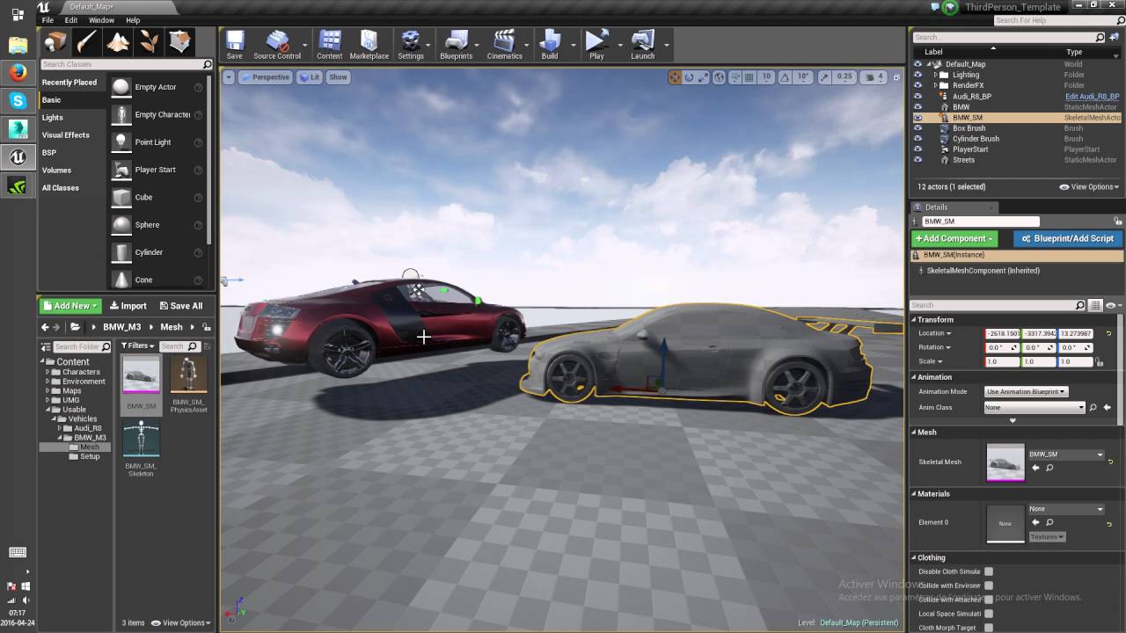The image size is (1126, 633).
Task: Open the Textures dropdown under Element 0
Action: [1047, 536]
